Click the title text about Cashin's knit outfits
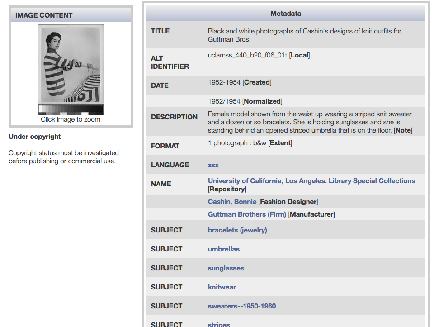This screenshot has width=434, height=327. [x=304, y=35]
